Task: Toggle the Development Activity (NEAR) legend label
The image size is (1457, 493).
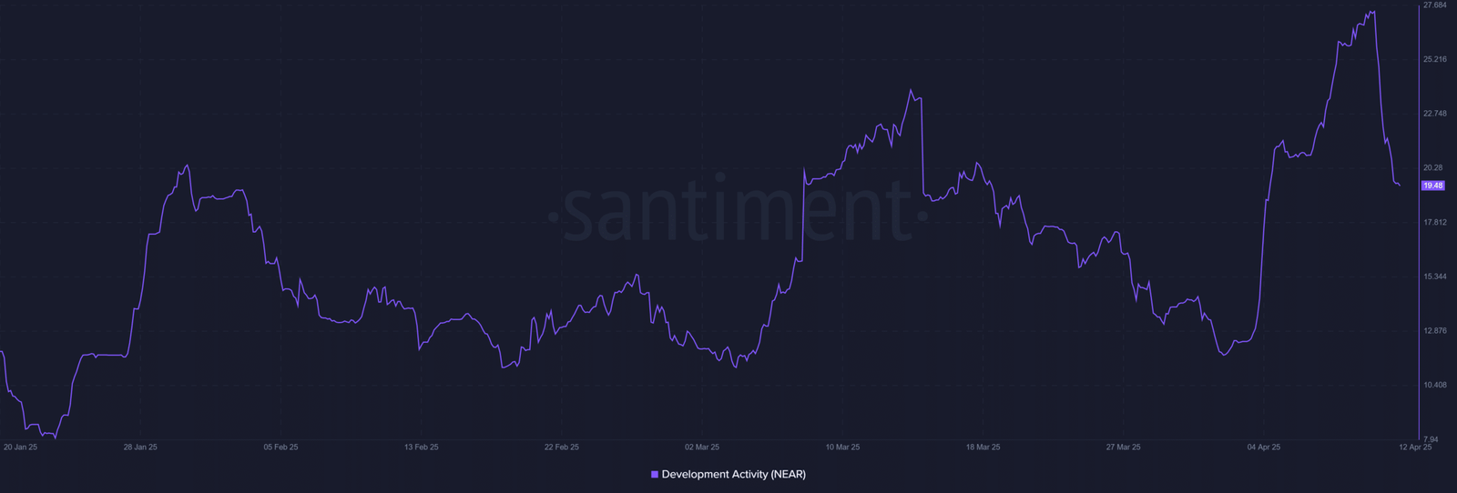Action: coord(733,475)
